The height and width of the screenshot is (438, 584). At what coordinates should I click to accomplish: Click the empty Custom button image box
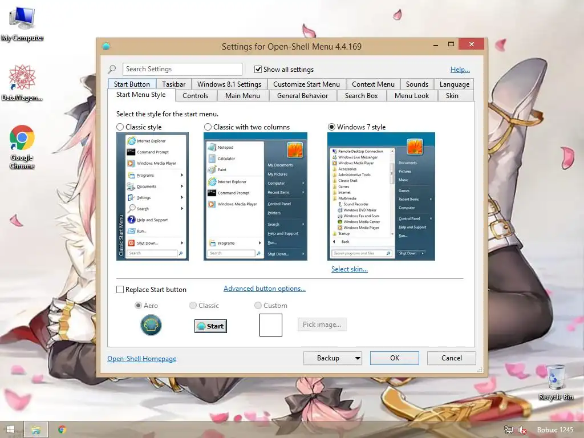(x=271, y=325)
